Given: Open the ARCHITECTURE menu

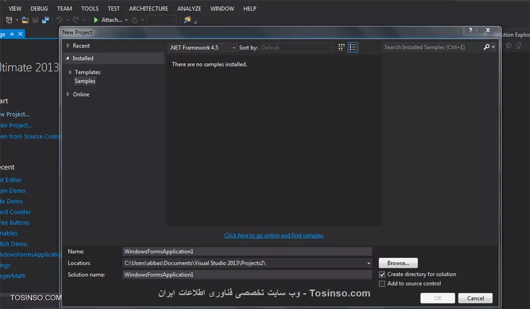Looking at the screenshot, I should 149,8.
